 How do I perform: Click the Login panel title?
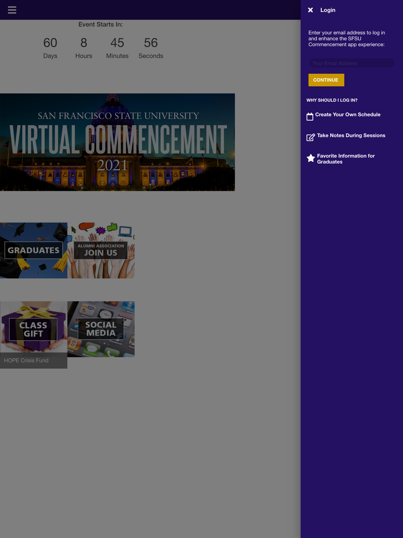(328, 10)
